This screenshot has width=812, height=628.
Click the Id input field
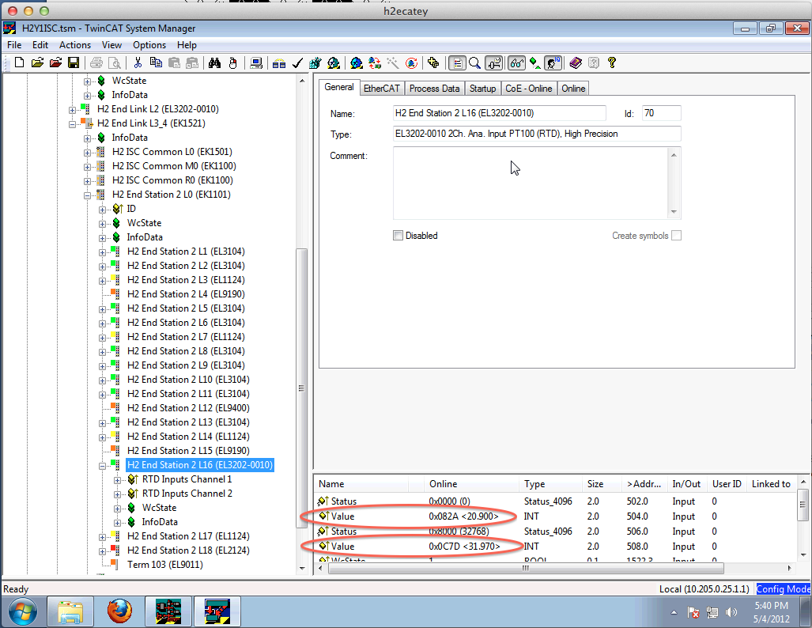[x=661, y=113]
